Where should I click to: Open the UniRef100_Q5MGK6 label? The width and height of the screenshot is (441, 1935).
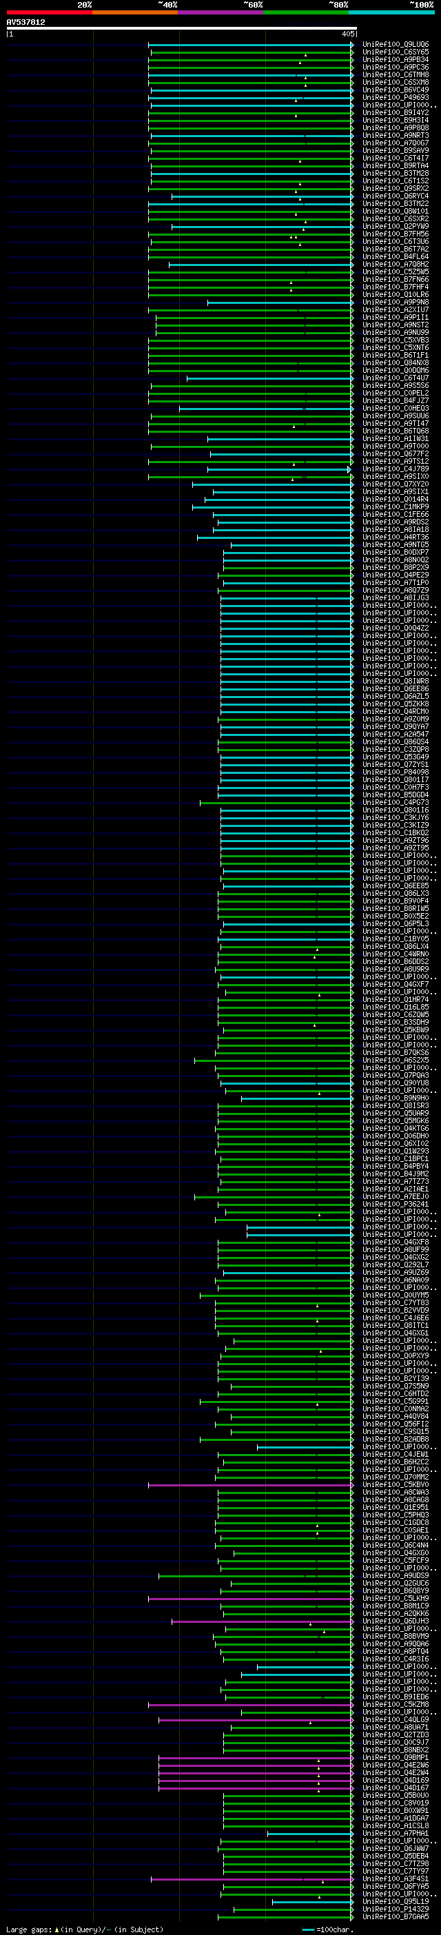click(396, 1120)
